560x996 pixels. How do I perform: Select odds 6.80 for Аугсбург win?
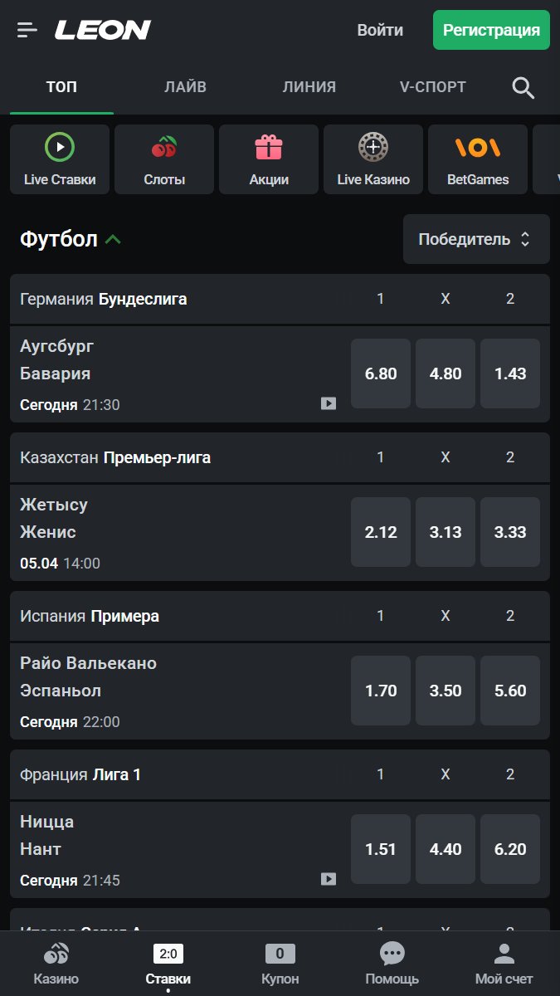pyautogui.click(x=381, y=373)
